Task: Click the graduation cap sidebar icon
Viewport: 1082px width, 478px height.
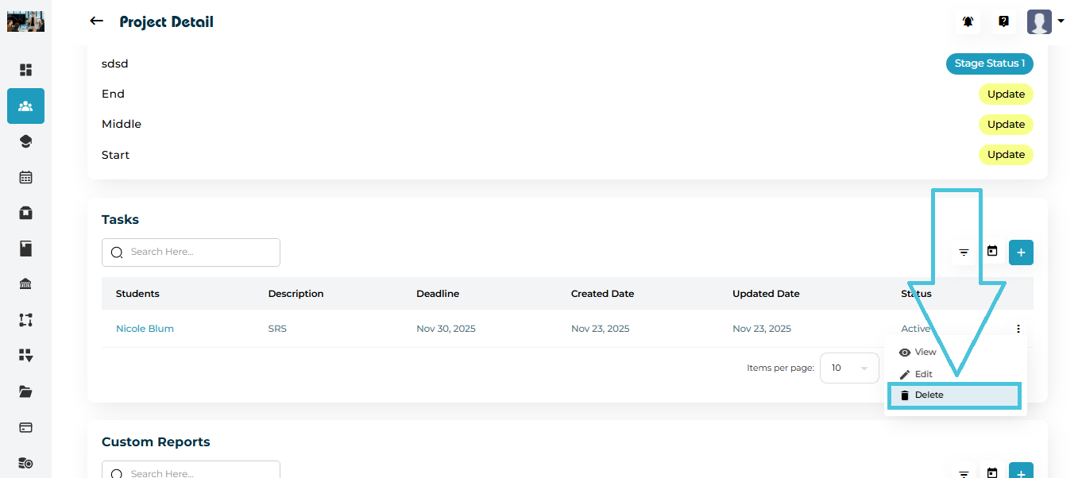Action: 25,142
